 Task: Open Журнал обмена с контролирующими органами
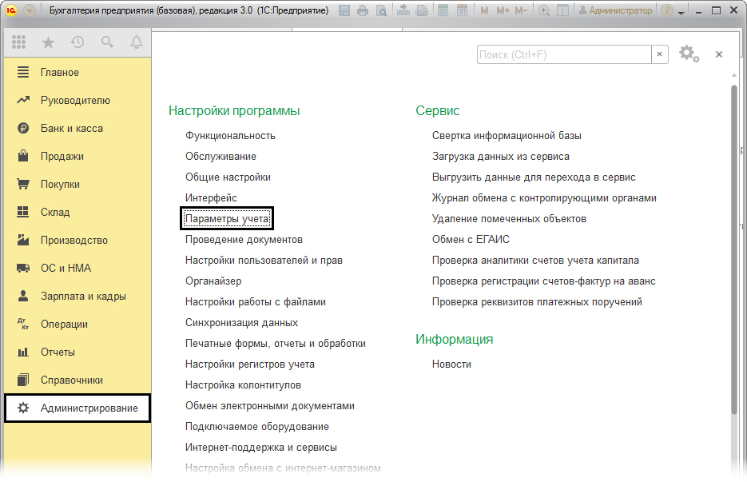(x=544, y=198)
